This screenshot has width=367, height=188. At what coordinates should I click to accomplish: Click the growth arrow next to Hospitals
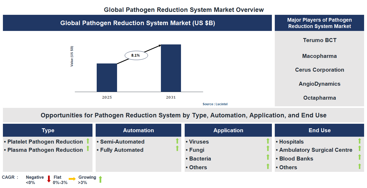point(359,141)
